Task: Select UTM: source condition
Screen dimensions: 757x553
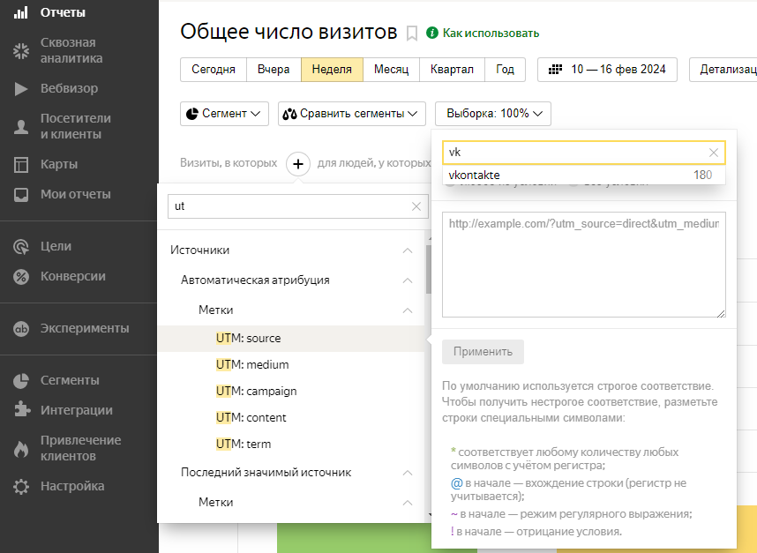Action: pyautogui.click(x=292, y=339)
